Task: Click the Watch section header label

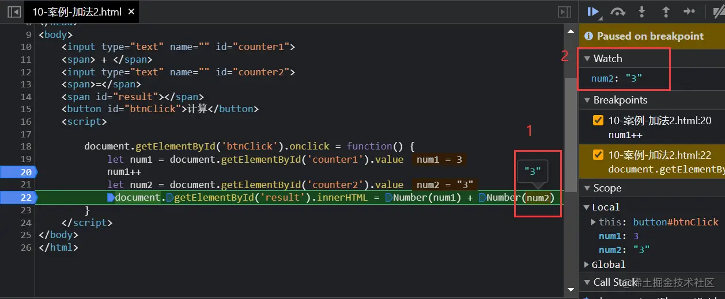Action: tap(608, 59)
